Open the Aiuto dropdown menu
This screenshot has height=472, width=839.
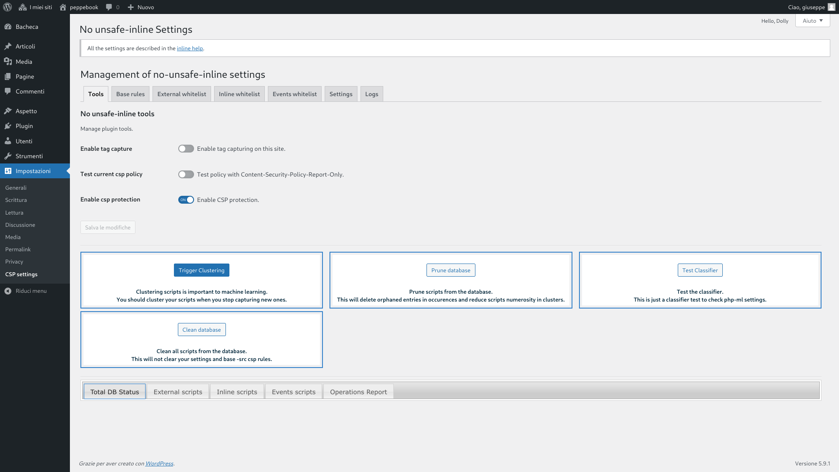click(x=813, y=21)
